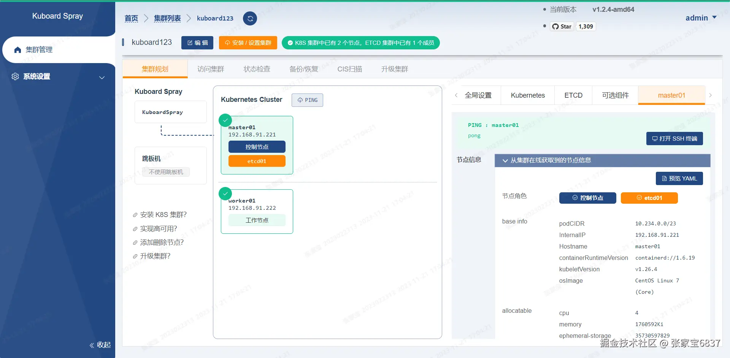Select the master01 node card name
The height and width of the screenshot is (358, 730).
click(242, 127)
